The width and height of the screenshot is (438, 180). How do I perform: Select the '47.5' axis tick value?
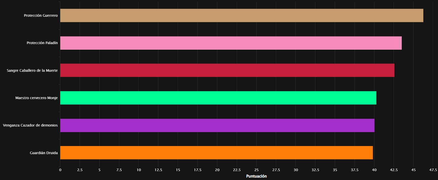point(433,170)
